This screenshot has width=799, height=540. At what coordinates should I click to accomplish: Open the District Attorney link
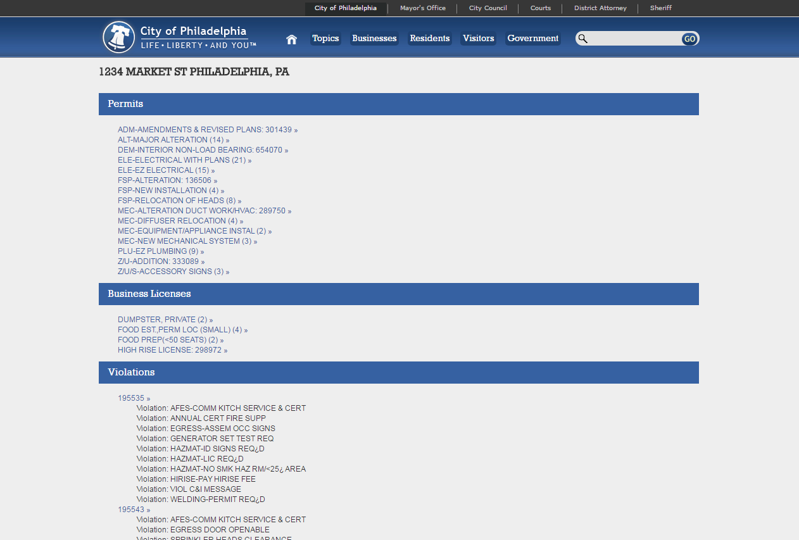[x=600, y=8]
